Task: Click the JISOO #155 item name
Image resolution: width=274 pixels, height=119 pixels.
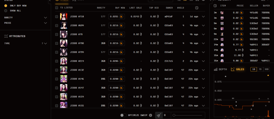Action: pos(77,106)
